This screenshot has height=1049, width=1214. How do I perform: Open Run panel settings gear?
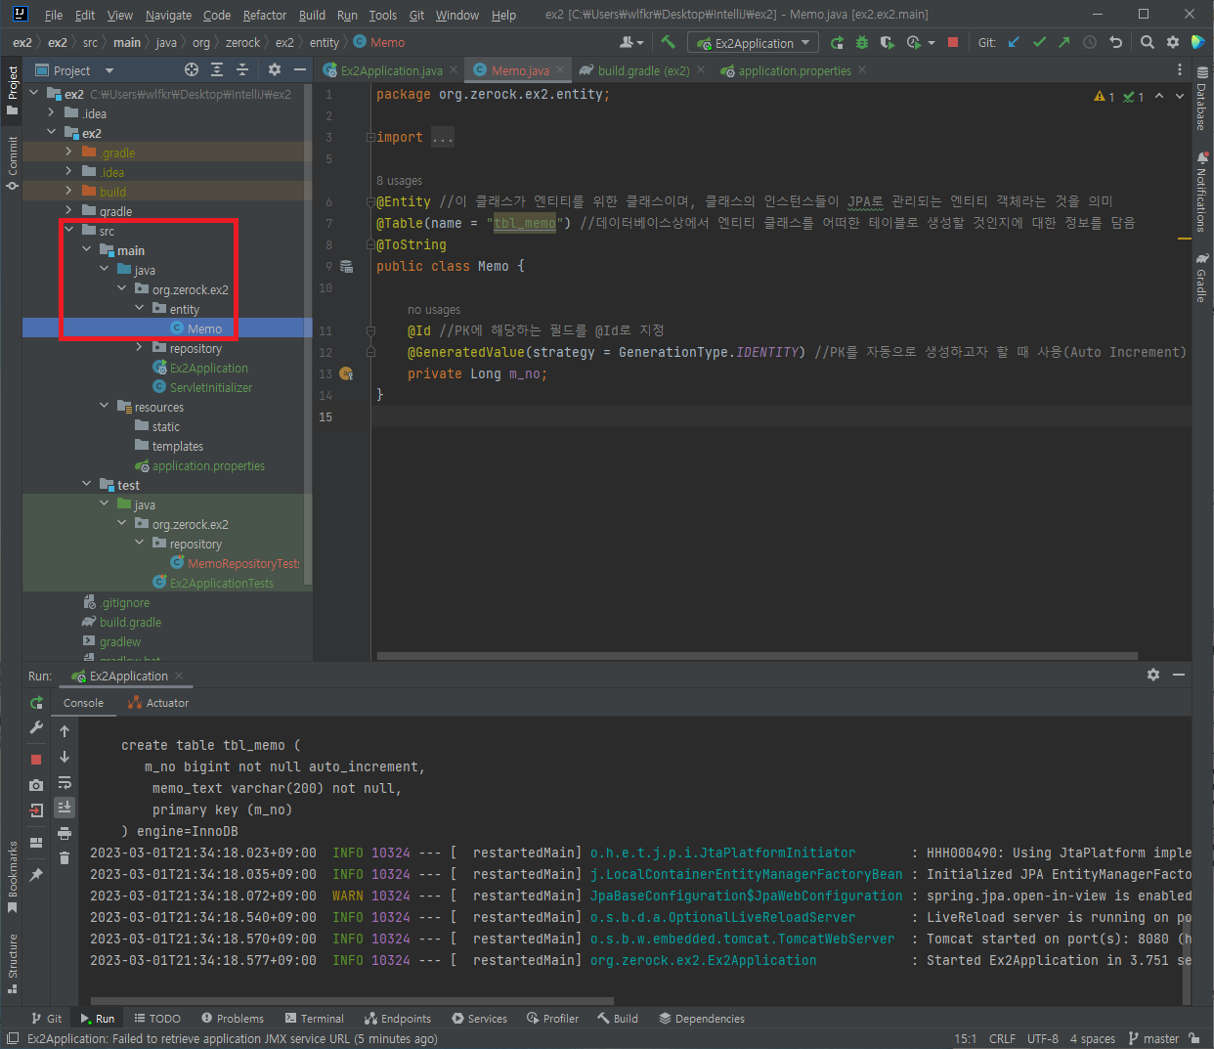tap(1153, 675)
